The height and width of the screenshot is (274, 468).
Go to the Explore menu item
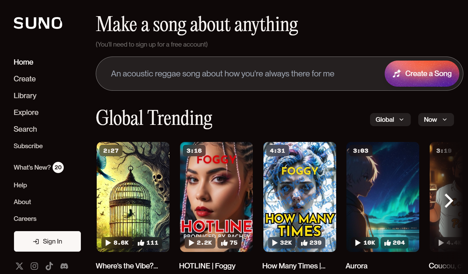pos(26,112)
